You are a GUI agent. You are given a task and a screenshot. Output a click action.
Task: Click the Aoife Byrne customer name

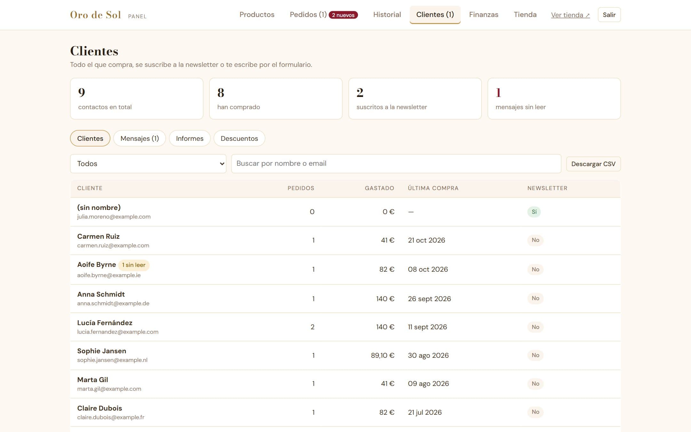click(96, 265)
